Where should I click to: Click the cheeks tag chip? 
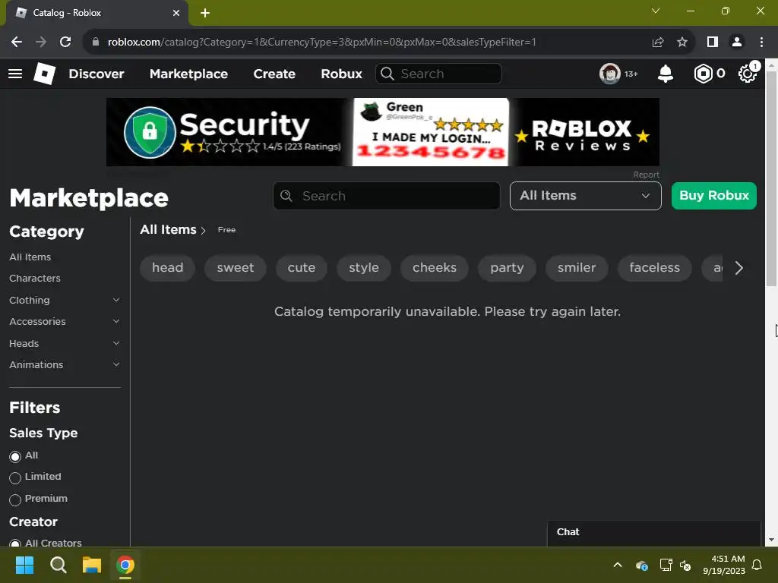coord(434,268)
